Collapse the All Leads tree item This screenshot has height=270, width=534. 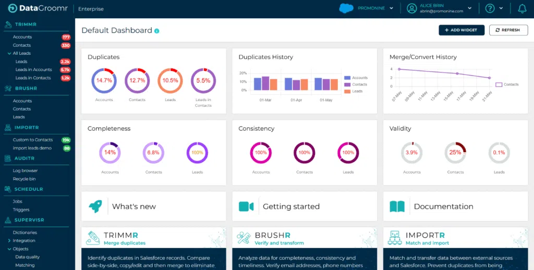click(x=9, y=54)
